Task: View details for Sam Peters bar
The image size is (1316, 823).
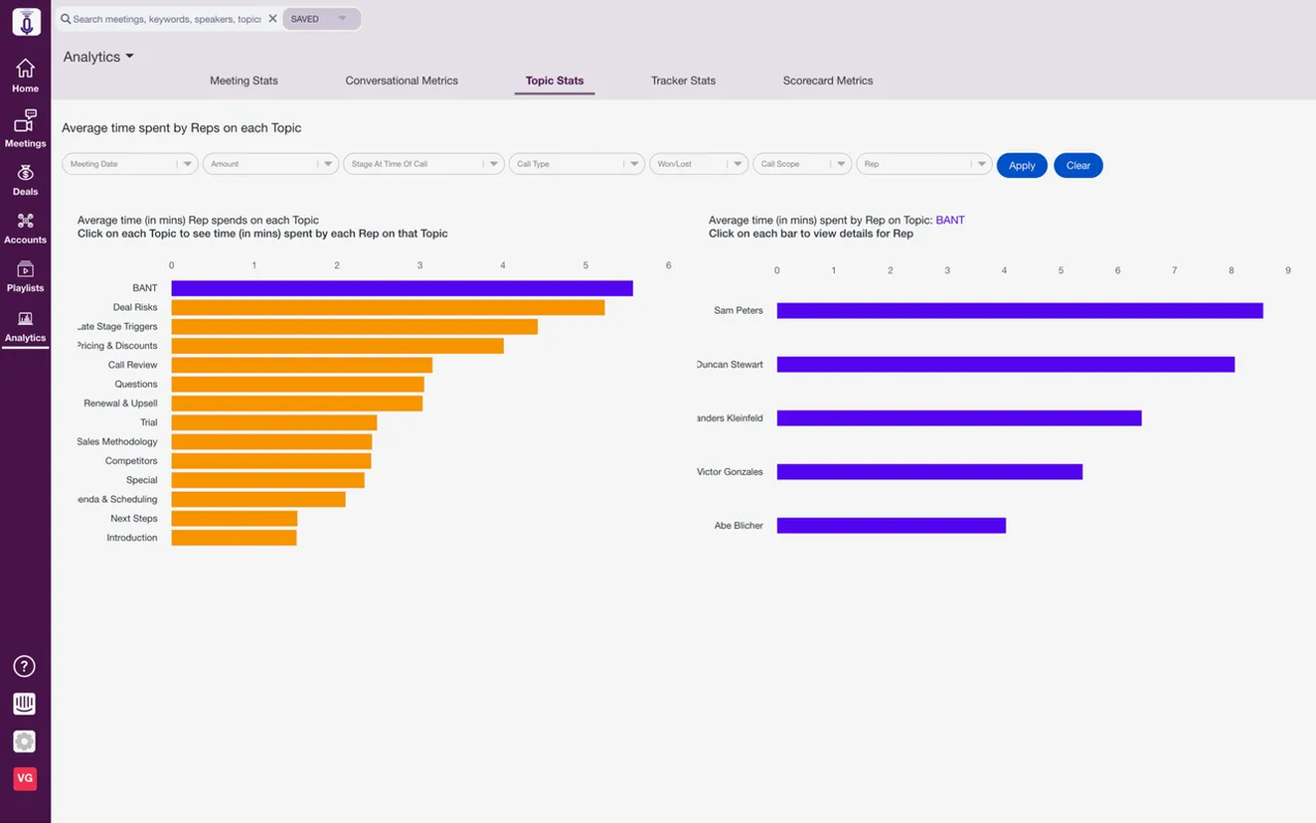Action: coord(1020,311)
